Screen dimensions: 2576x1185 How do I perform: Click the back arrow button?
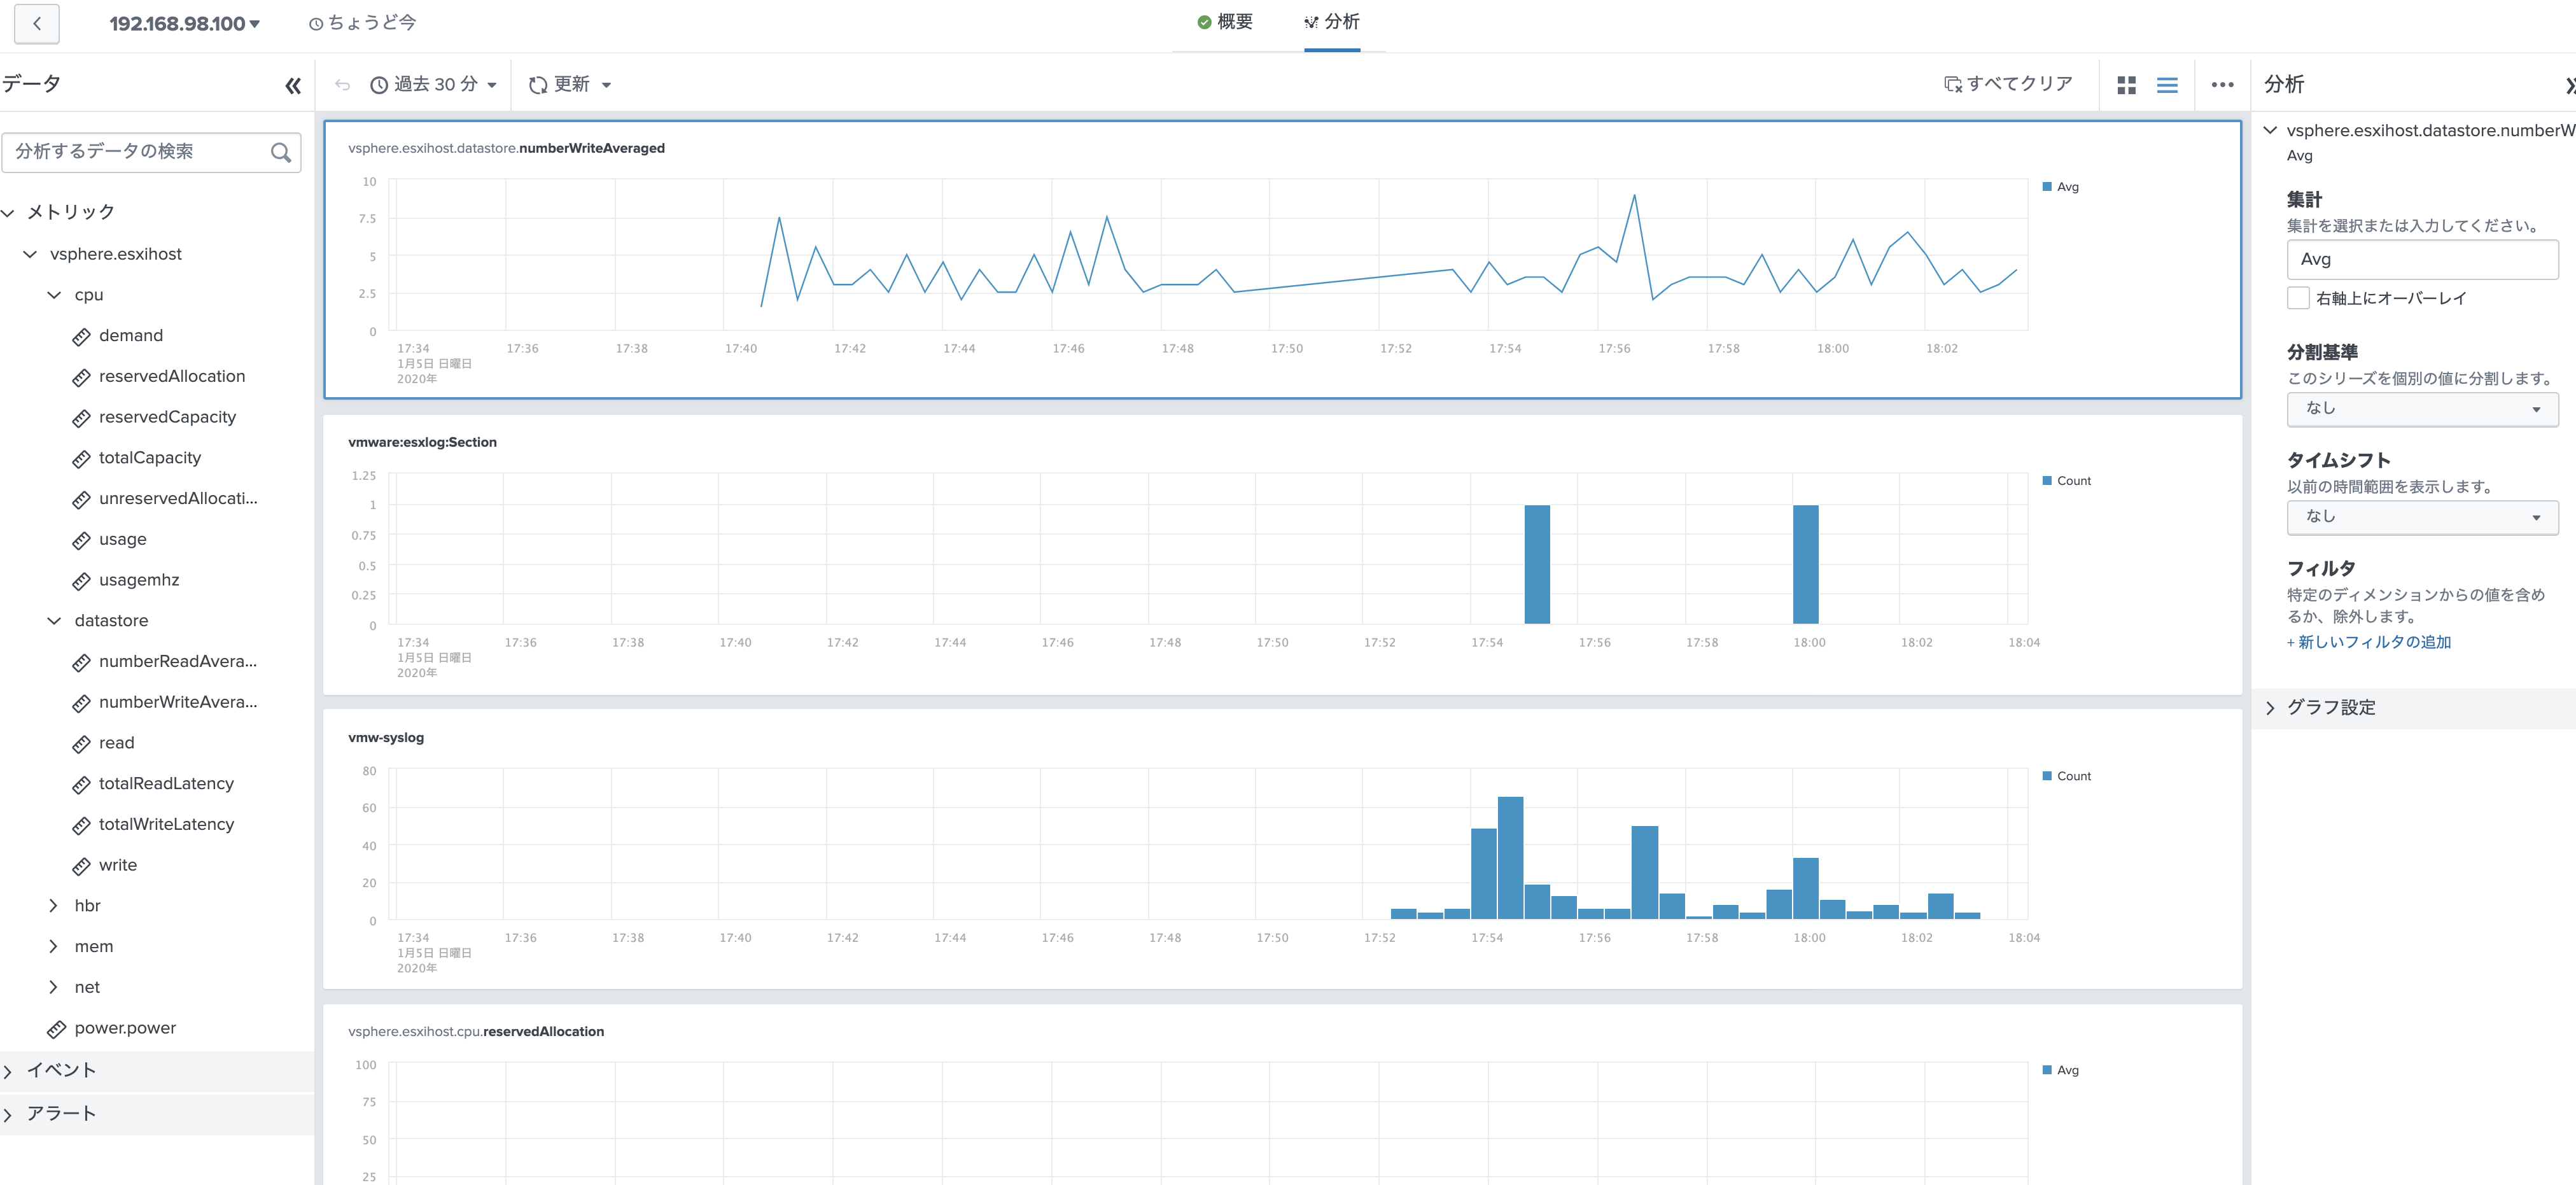(37, 23)
